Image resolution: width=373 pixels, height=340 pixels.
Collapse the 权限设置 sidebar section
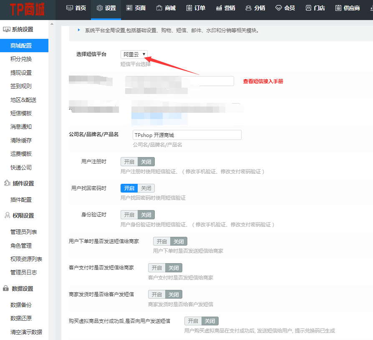point(23,216)
